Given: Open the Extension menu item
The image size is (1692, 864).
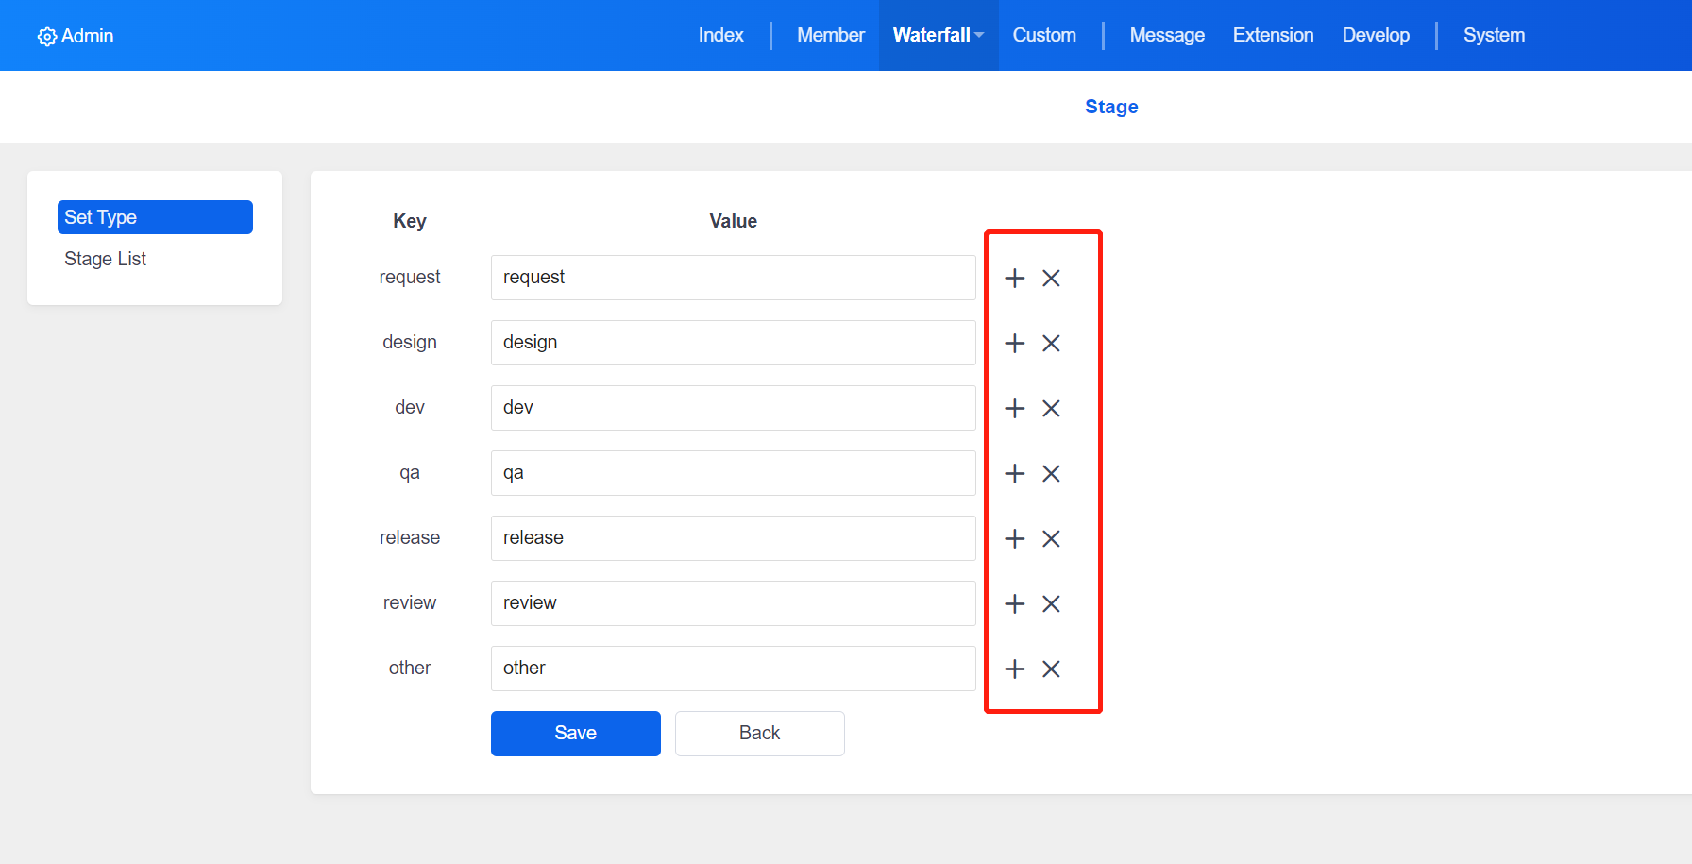Looking at the screenshot, I should [1273, 35].
